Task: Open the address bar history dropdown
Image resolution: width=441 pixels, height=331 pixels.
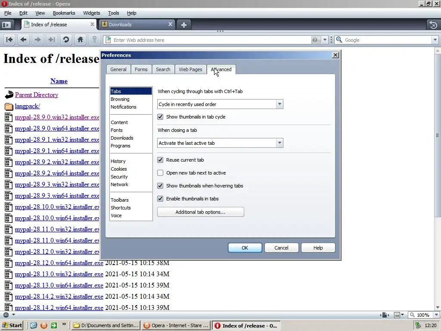Action: 325,40
